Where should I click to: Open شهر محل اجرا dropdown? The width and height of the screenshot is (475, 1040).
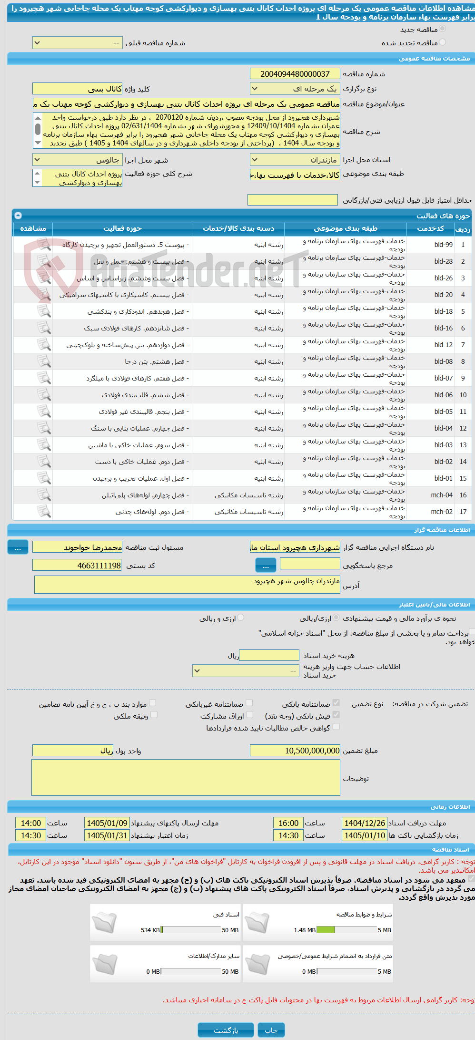pos(78,160)
